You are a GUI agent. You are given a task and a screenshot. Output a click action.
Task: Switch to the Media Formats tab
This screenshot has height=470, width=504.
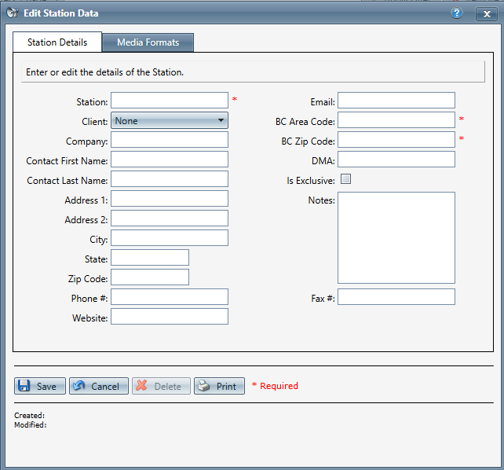(x=148, y=42)
